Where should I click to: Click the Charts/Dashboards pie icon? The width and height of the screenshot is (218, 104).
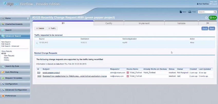(x=3, y=24)
